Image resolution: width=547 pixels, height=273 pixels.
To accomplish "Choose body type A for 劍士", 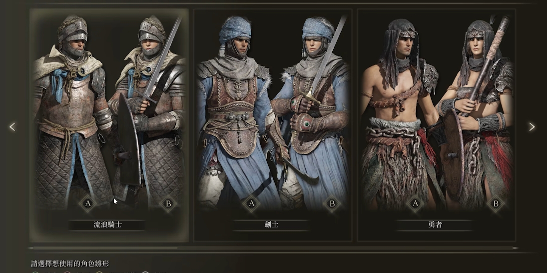I will click(x=251, y=203).
